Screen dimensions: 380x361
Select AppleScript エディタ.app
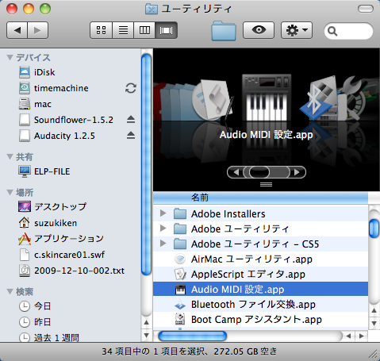coord(260,274)
